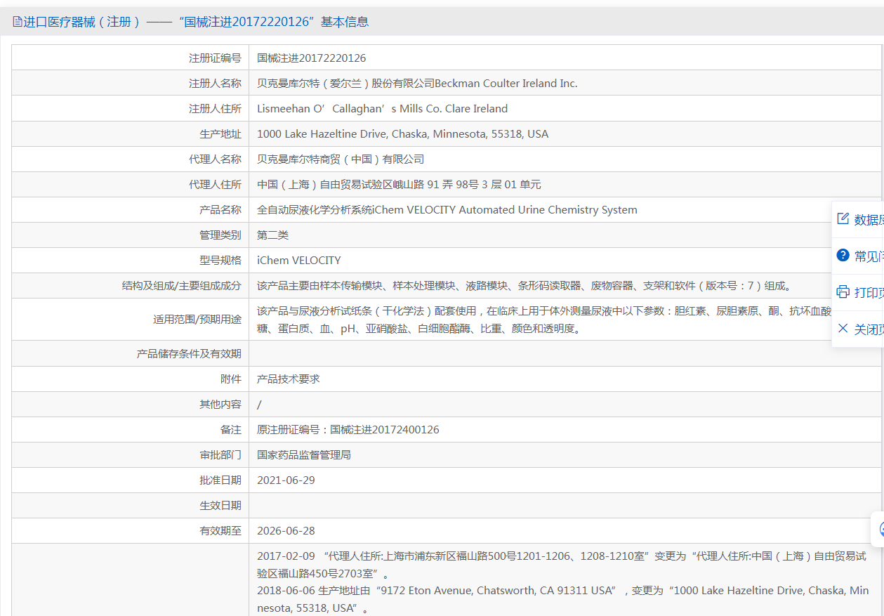Select registration number 国械注进20172220126 in table
Viewport: 884px width, 616px height.
point(312,58)
